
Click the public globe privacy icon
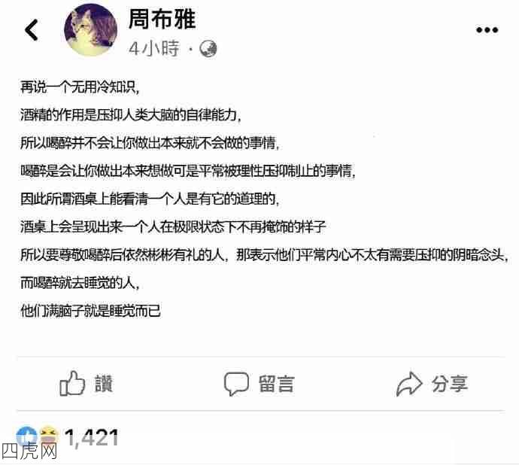(208, 49)
